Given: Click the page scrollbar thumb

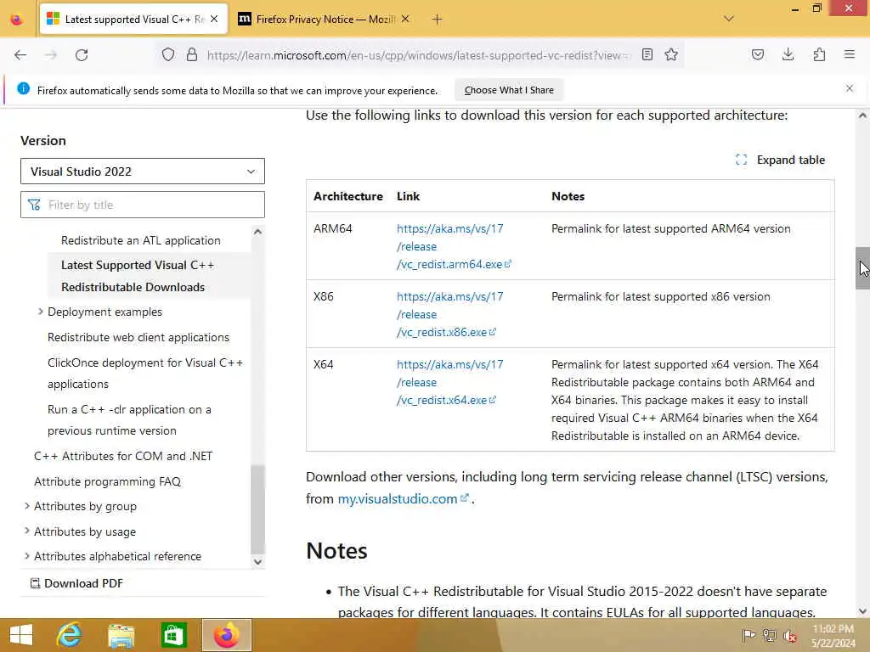Looking at the screenshot, I should tap(862, 267).
